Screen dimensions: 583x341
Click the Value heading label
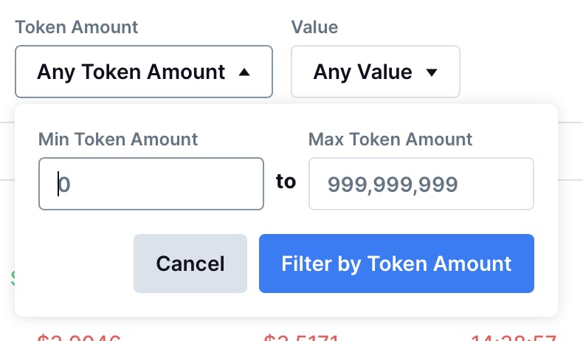314,27
